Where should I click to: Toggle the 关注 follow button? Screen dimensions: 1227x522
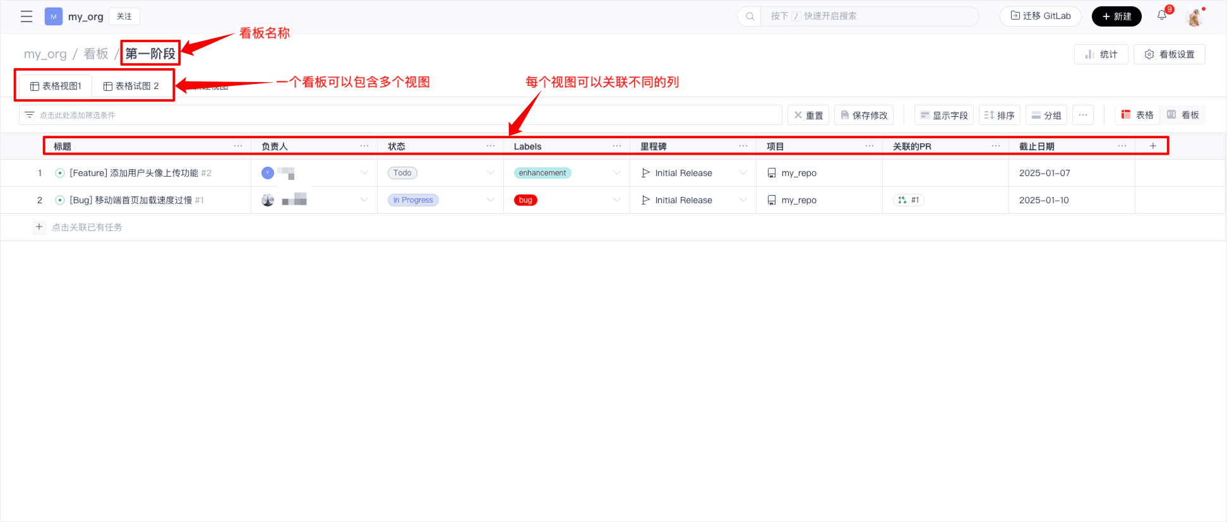[124, 16]
